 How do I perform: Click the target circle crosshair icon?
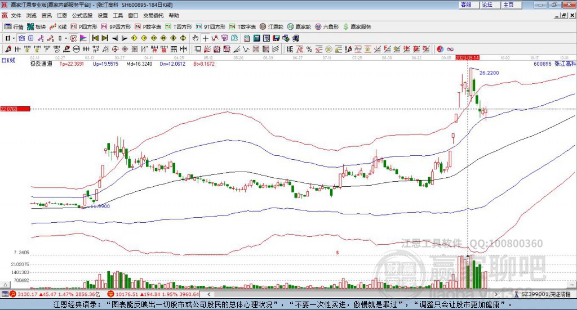[115, 49]
